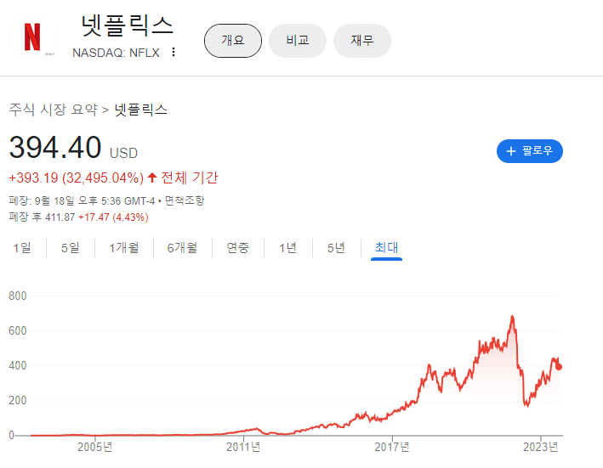Click the after-hours 411.87 price text
The width and height of the screenshot is (603, 468).
[60, 217]
